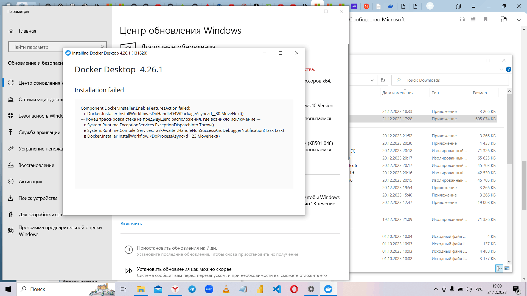Sort files by Размер column header
527x296 pixels.
(480, 93)
